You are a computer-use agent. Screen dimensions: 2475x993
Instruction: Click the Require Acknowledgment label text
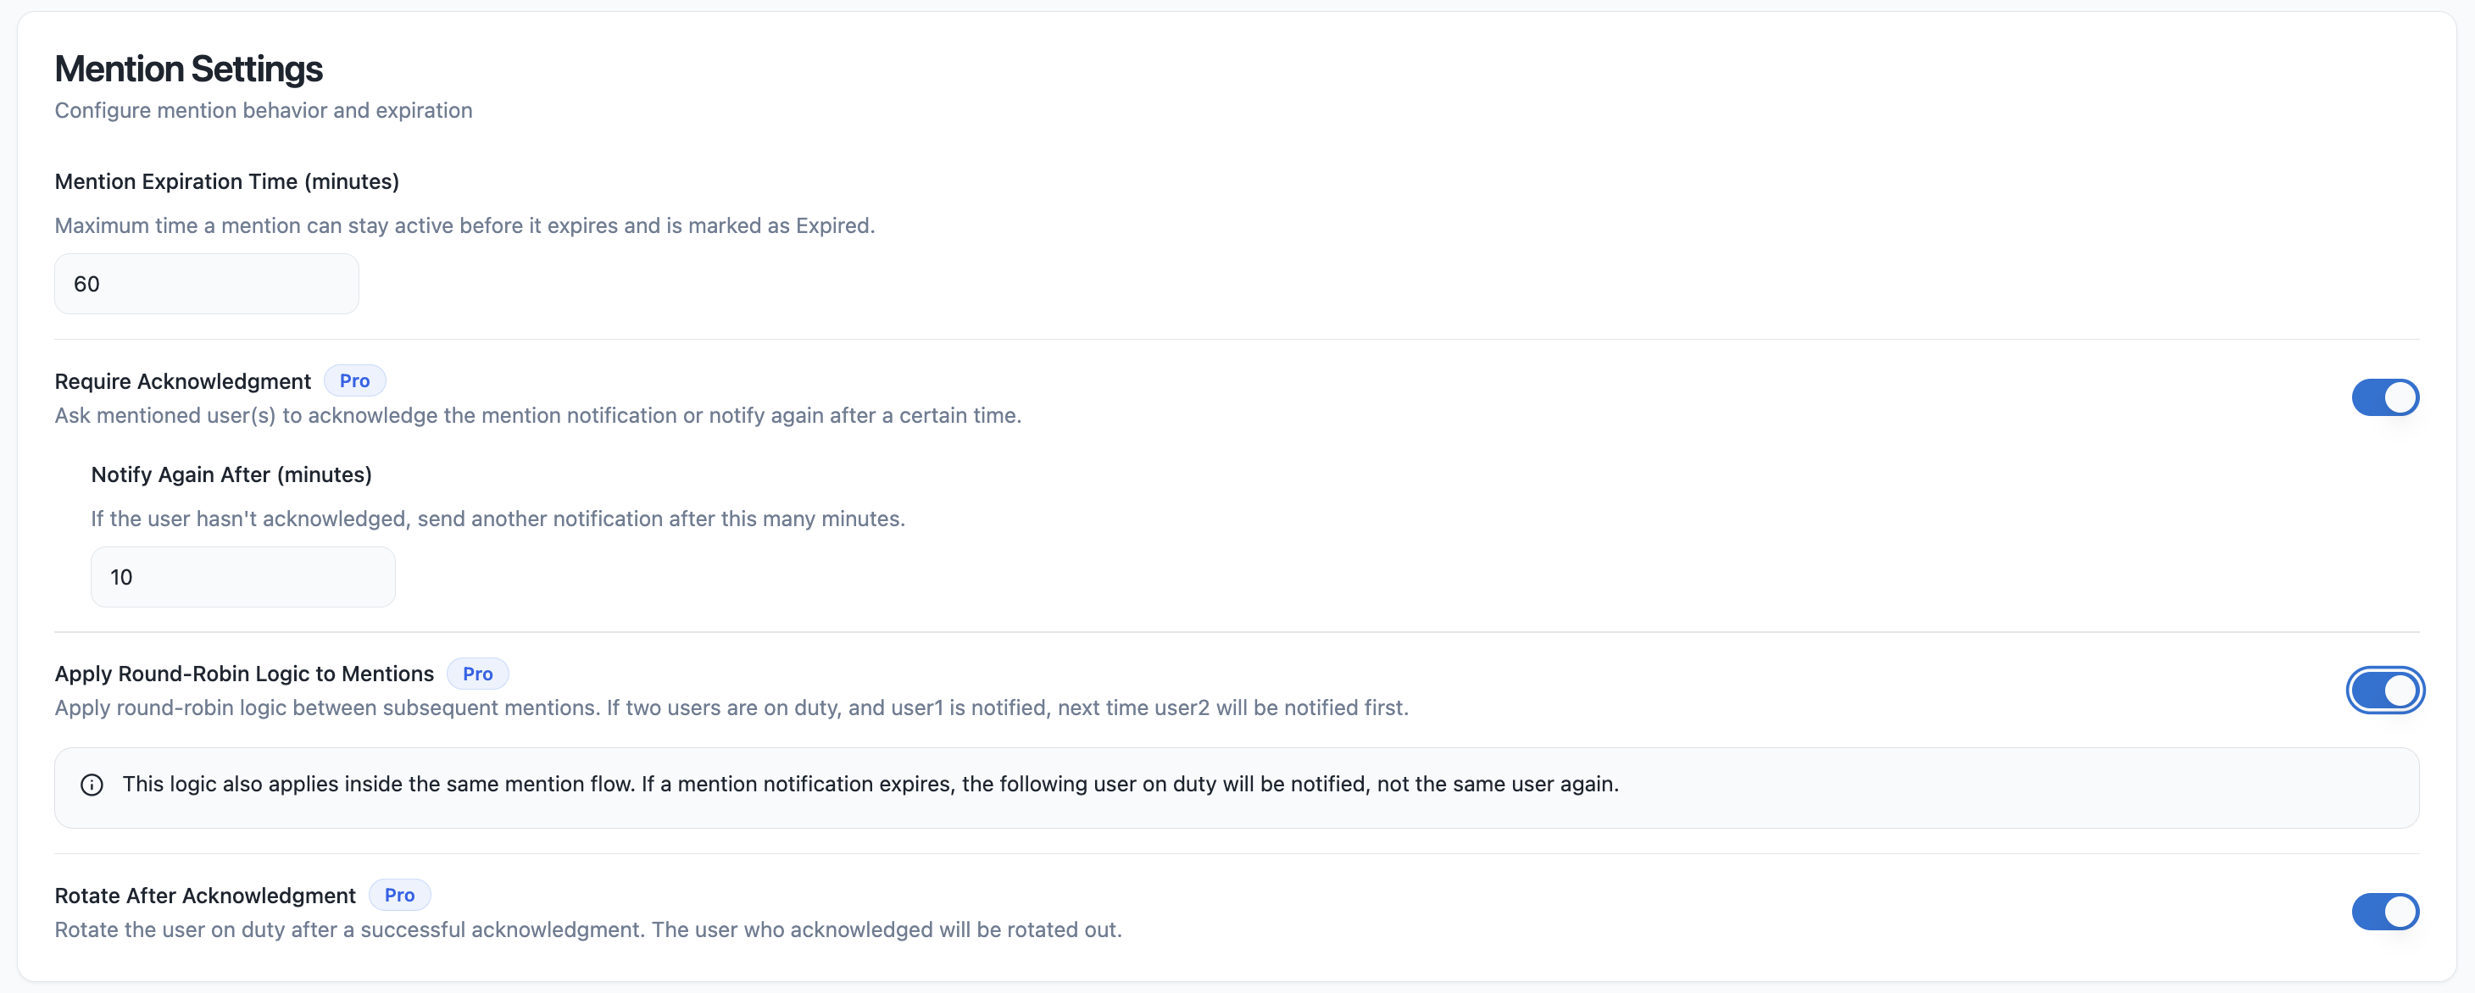[182, 381]
